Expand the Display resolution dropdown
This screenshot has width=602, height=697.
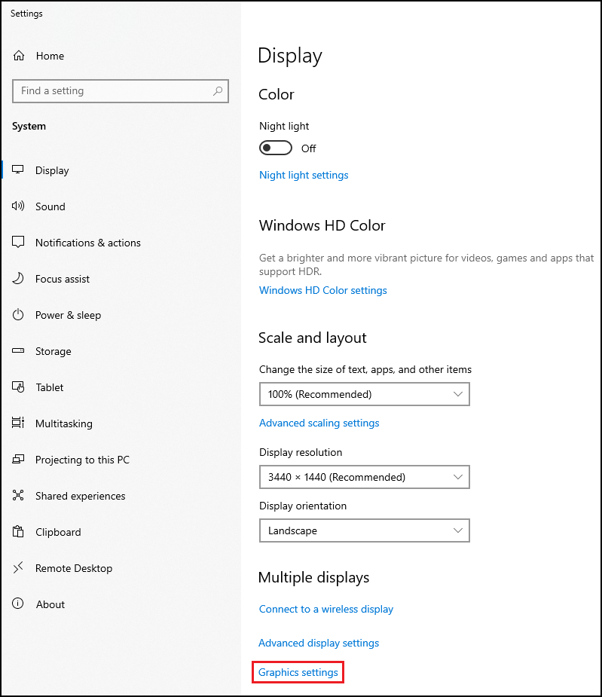click(364, 477)
